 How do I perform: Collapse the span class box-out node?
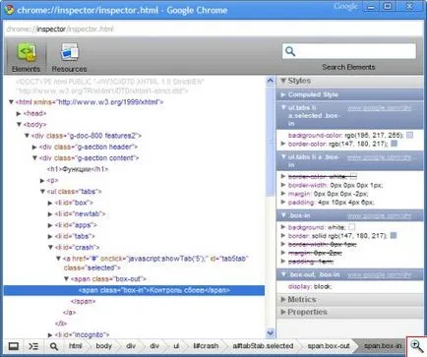66,279
